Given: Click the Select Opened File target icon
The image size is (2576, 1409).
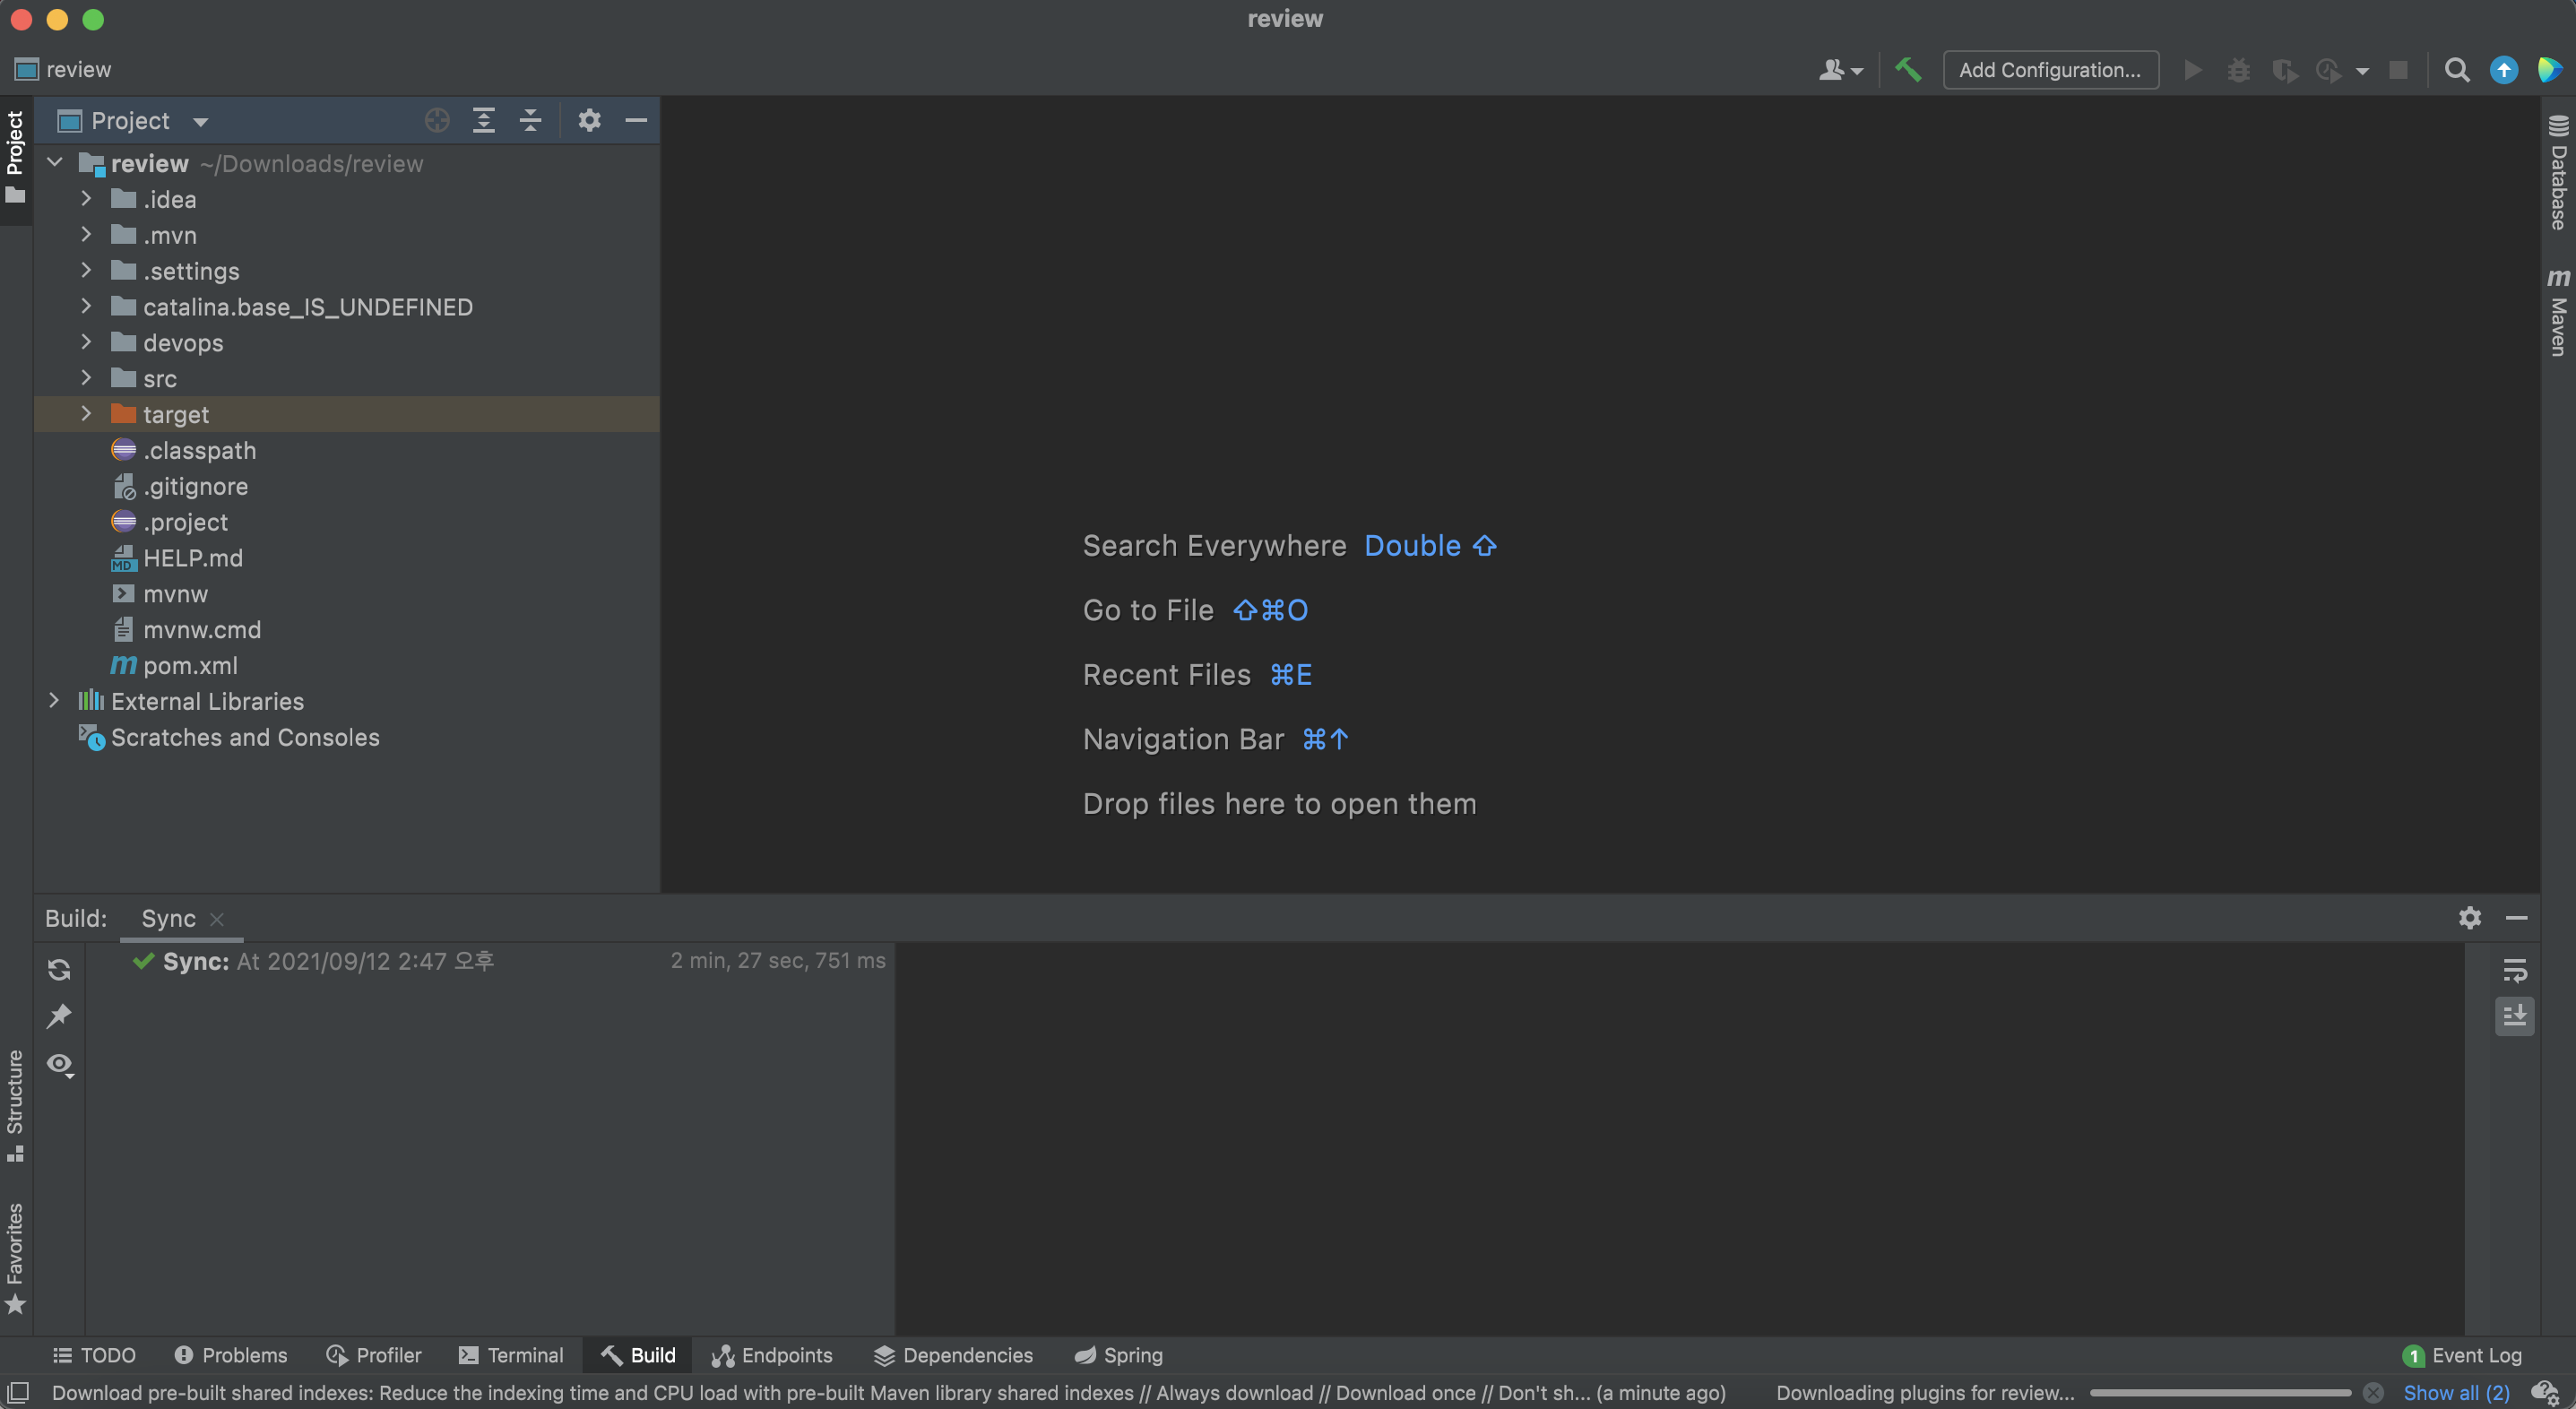Looking at the screenshot, I should point(437,121).
